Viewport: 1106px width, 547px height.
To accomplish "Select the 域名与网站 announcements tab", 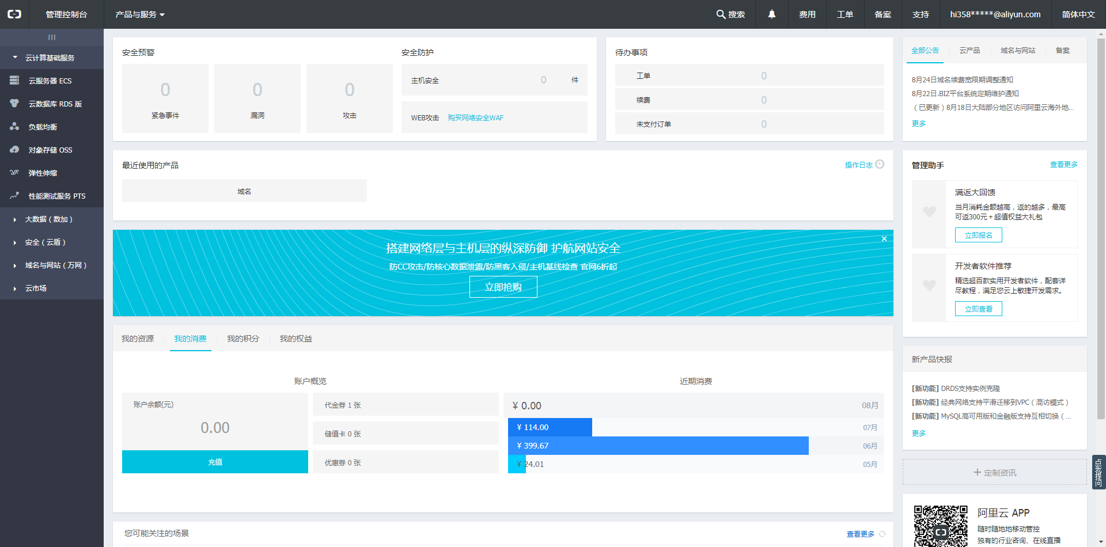I will tap(1018, 51).
